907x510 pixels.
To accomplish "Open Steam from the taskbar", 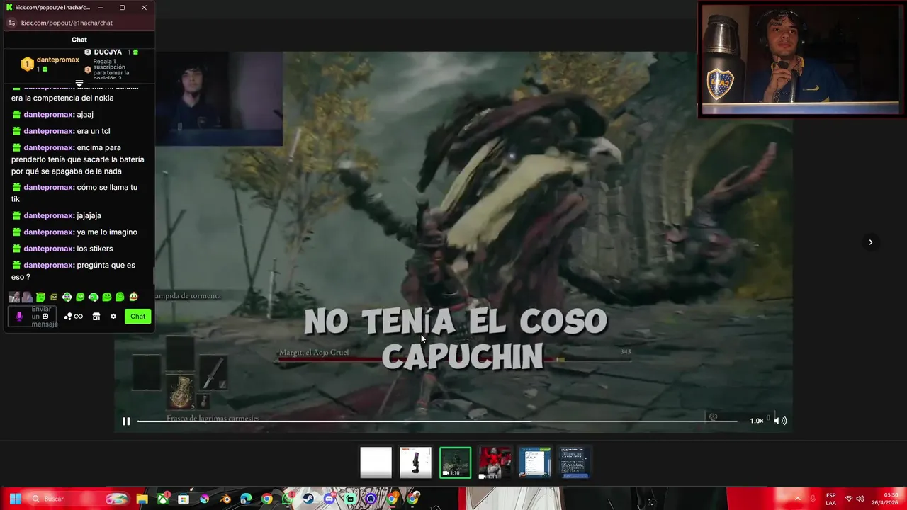I will (308, 499).
